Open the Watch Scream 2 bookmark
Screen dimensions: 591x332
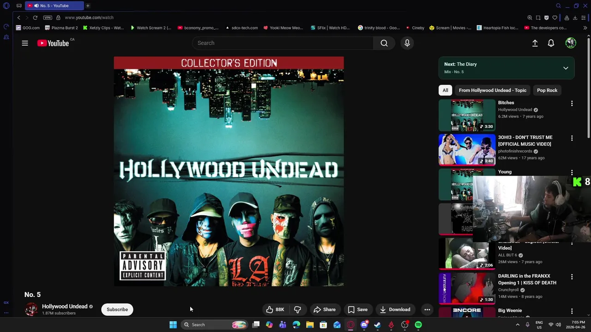click(151, 28)
